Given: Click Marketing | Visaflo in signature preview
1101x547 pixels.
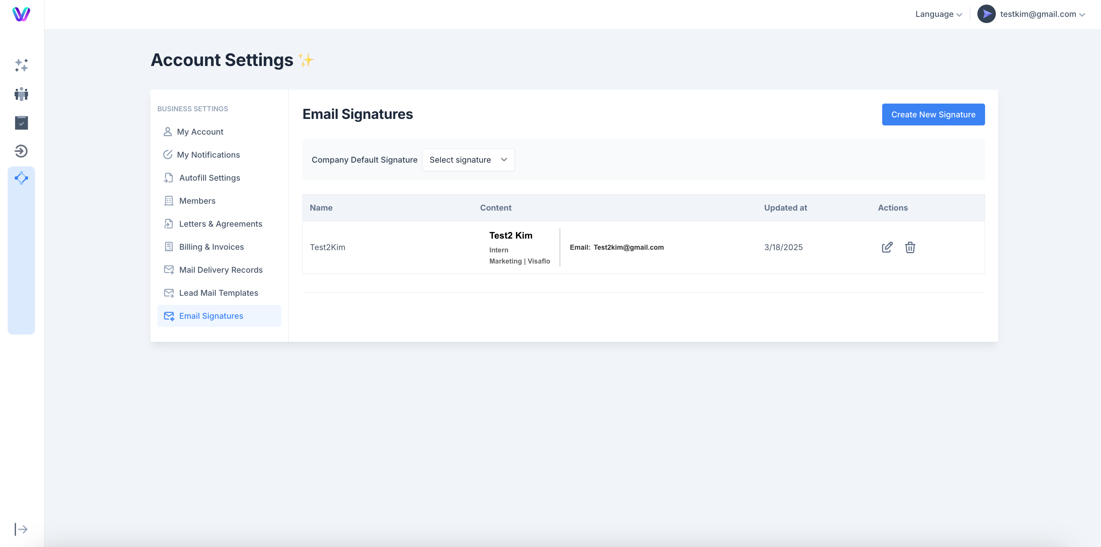Looking at the screenshot, I should coord(519,261).
